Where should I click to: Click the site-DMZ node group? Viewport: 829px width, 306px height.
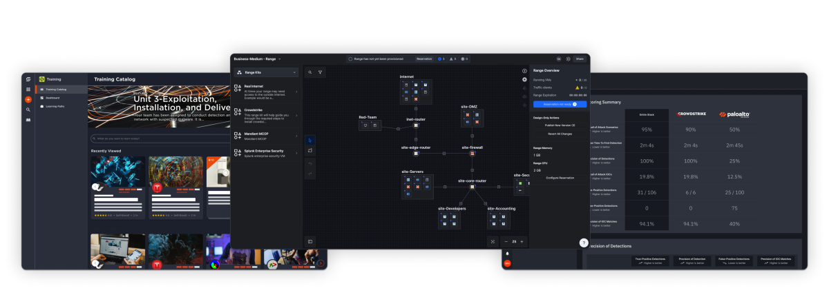(472, 119)
